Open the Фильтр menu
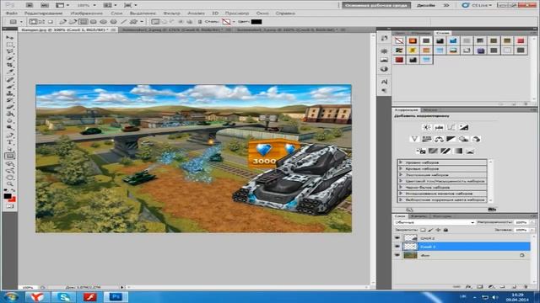Image resolution: width=540 pixels, height=303 pixels. [x=171, y=13]
